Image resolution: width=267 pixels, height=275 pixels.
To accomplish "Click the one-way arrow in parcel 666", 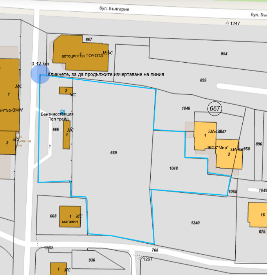I will pos(50,146).
